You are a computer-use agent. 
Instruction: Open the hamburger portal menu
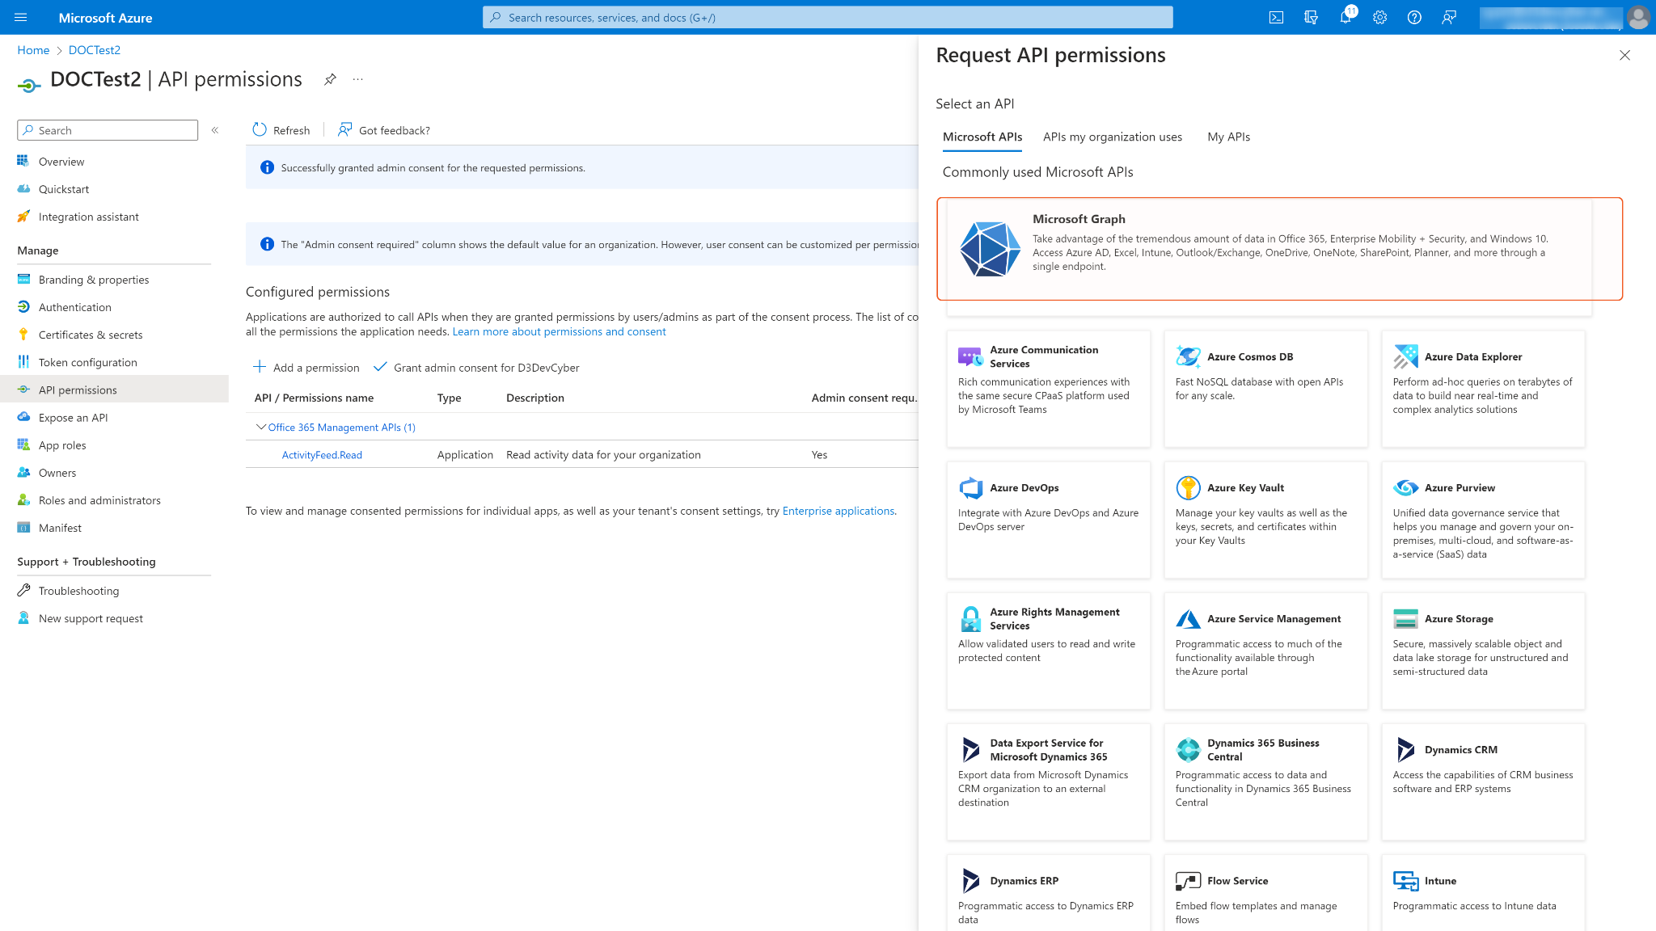tap(21, 18)
